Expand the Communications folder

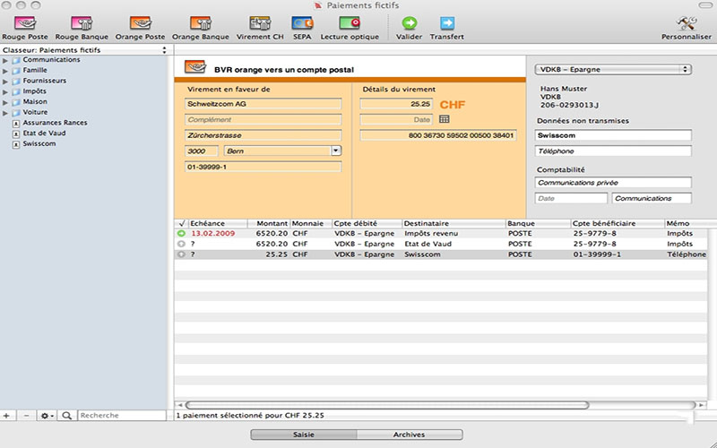tap(5, 60)
